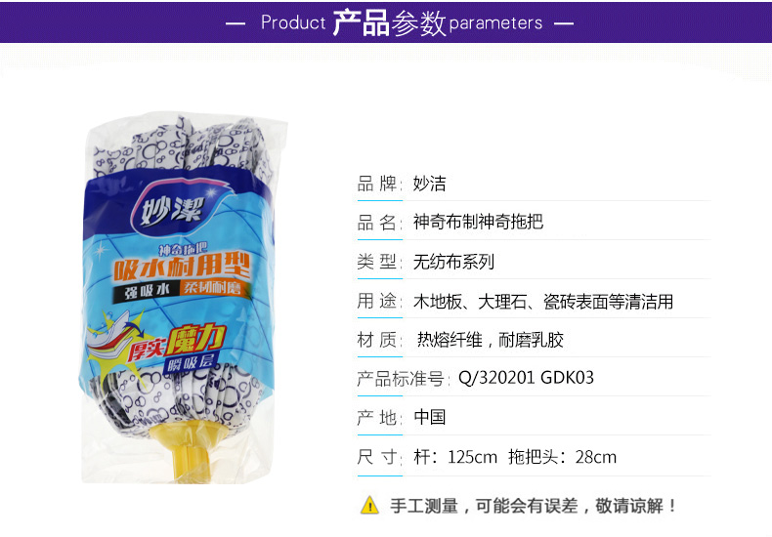The image size is (772, 537).
Task: Click the material value 热熔纤维，耐磨乳胶
Action: [x=491, y=340]
